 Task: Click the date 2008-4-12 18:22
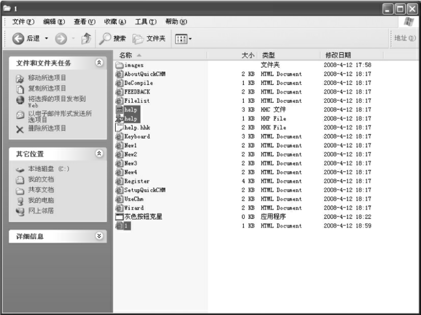[x=347, y=217]
